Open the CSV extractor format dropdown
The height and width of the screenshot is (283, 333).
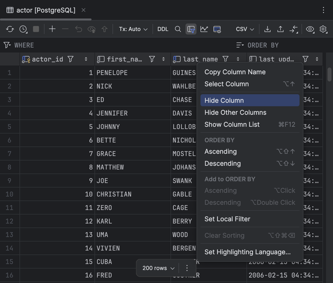[x=244, y=29]
